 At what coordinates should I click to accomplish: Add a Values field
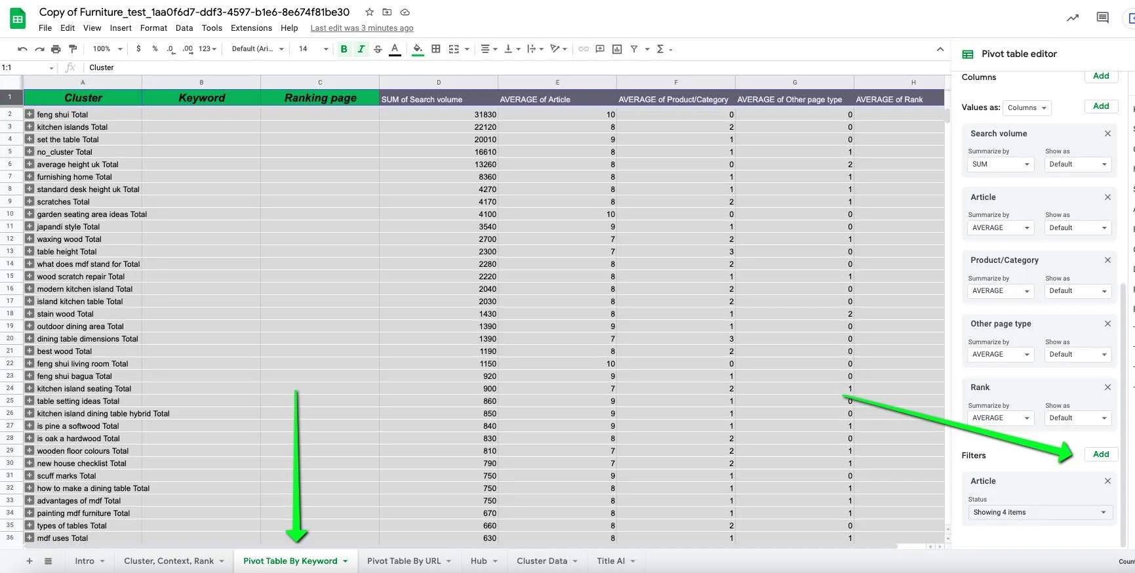[1101, 106]
